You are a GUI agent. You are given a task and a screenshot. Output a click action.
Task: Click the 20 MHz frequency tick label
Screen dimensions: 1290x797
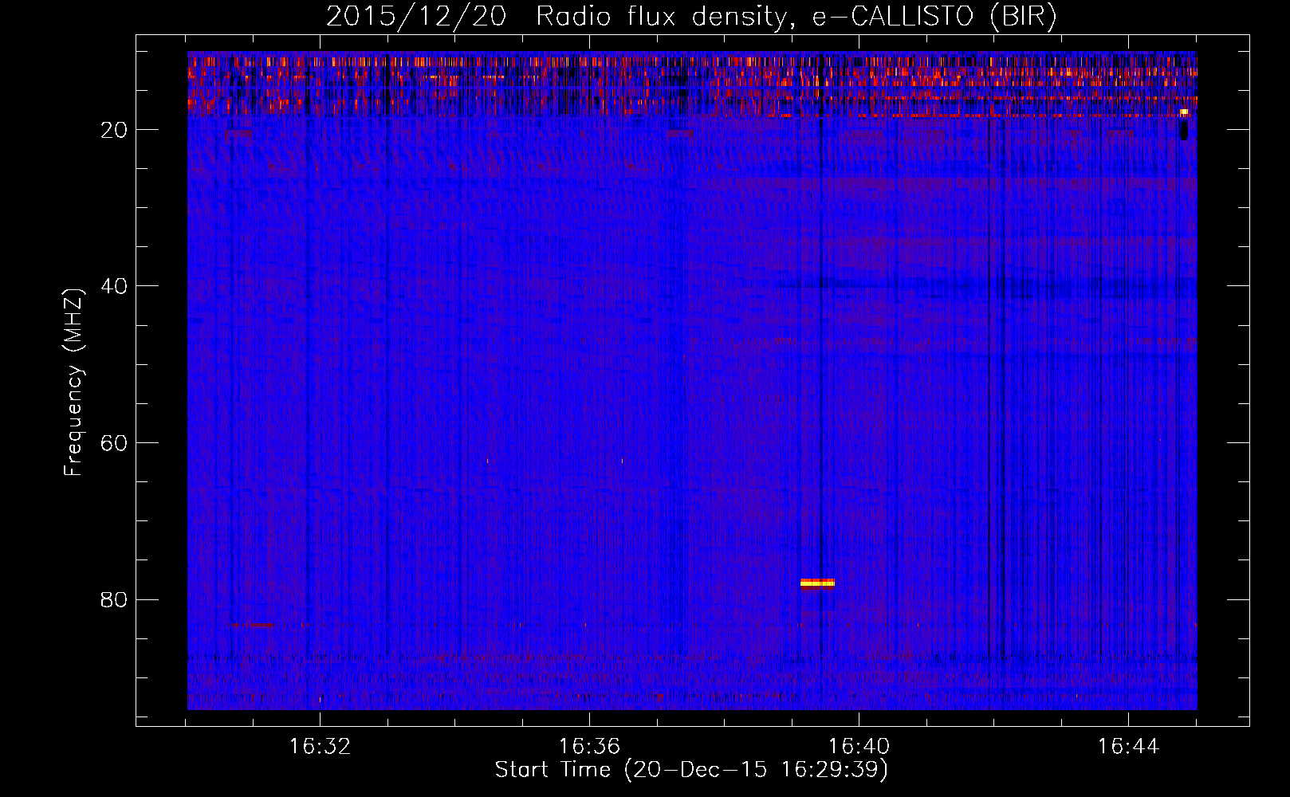coord(114,130)
